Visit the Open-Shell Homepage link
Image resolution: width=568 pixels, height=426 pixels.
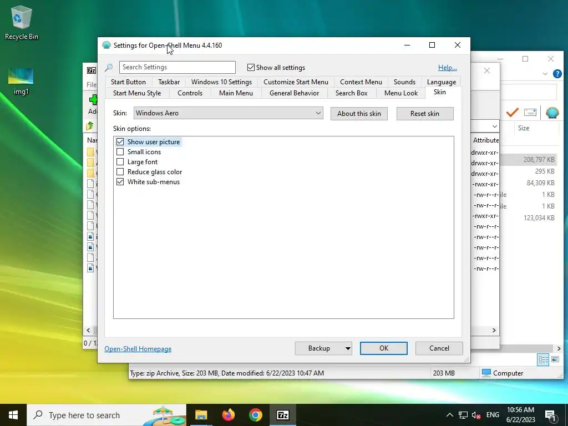coord(138,349)
